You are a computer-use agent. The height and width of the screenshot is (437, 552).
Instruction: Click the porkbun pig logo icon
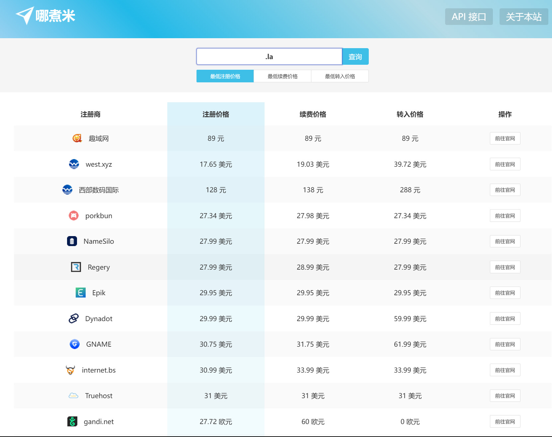point(74,216)
